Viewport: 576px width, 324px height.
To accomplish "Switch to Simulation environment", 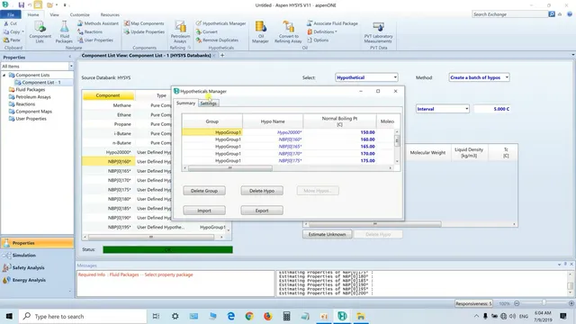I will pyautogui.click(x=24, y=256).
